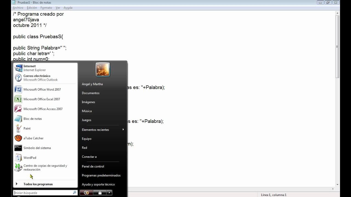Screen dimensions: 351x197
Task: Open Red network link
Action: [x=84, y=148]
